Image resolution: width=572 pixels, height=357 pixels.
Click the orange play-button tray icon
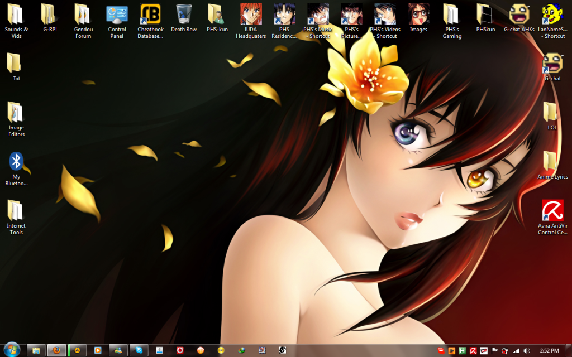click(x=451, y=351)
